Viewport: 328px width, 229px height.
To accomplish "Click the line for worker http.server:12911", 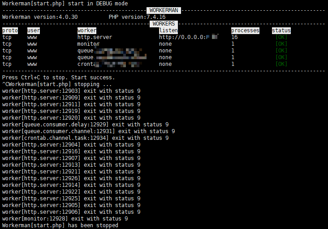I will (71, 104).
